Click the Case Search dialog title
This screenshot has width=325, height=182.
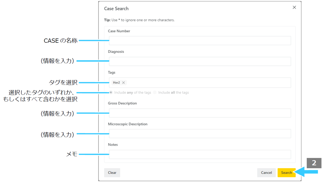click(116, 9)
